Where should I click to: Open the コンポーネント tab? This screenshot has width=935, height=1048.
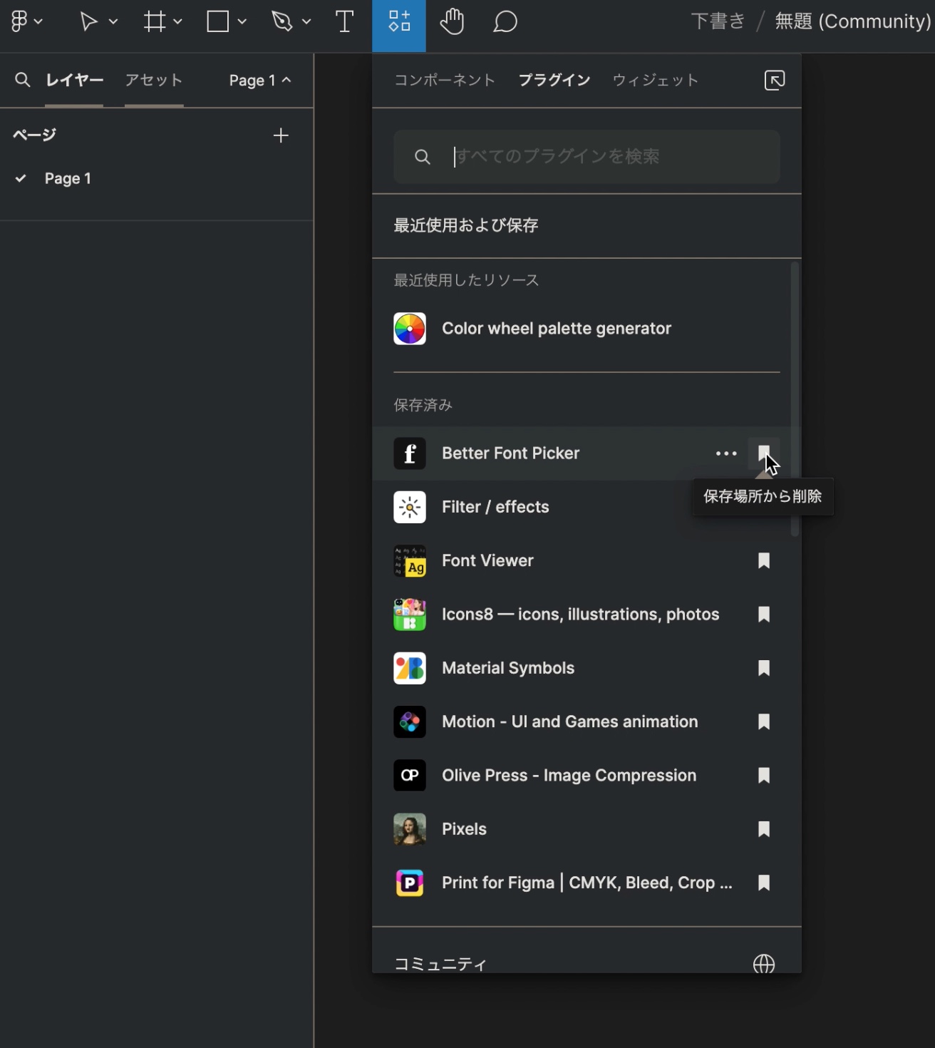(x=445, y=80)
